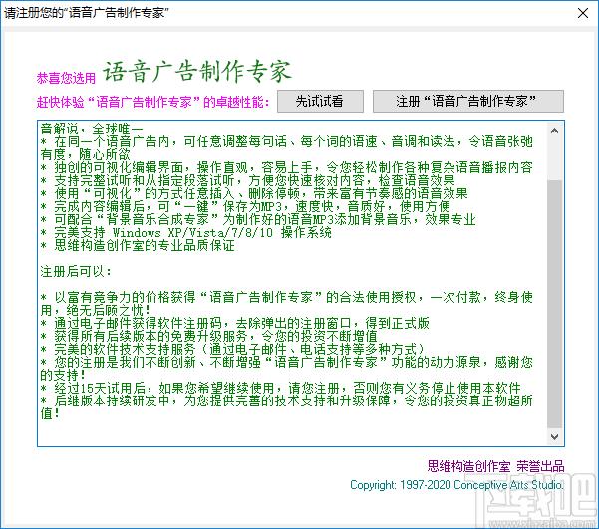The width and height of the screenshot is (599, 529).
Task: Click line about Windows XP/Vista/7/8/10 support
Action: [186, 232]
